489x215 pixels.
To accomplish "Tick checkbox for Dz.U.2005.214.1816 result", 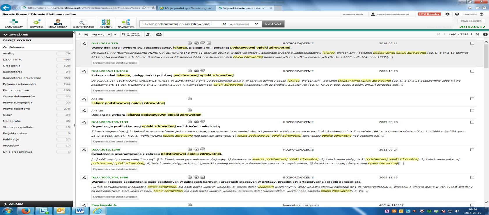I will [472, 71].
